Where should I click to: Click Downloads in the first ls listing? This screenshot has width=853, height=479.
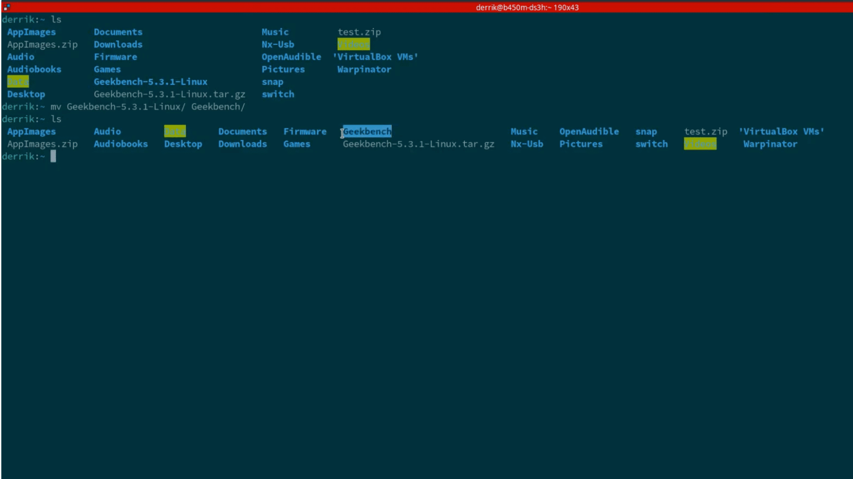tap(118, 44)
